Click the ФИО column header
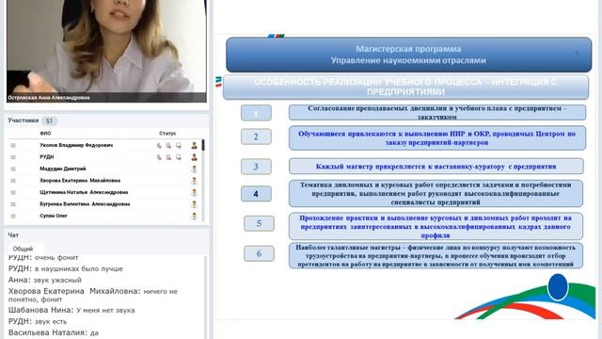 [x=45, y=134]
